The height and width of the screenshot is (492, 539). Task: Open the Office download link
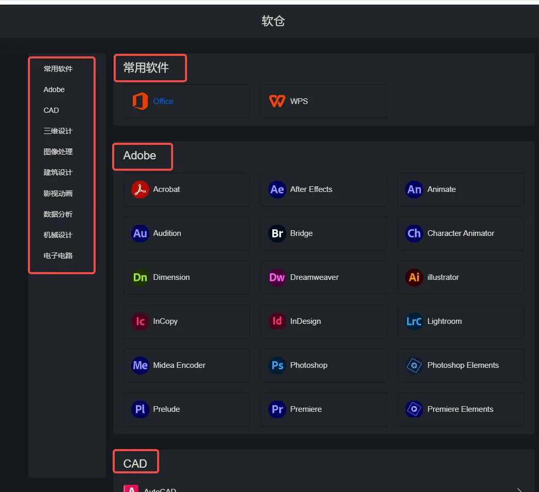tap(163, 101)
